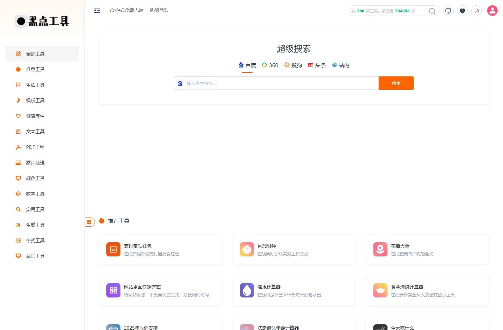Click the Ctrl+D收藏本站 link
The width and height of the screenshot is (503, 330).
click(126, 10)
